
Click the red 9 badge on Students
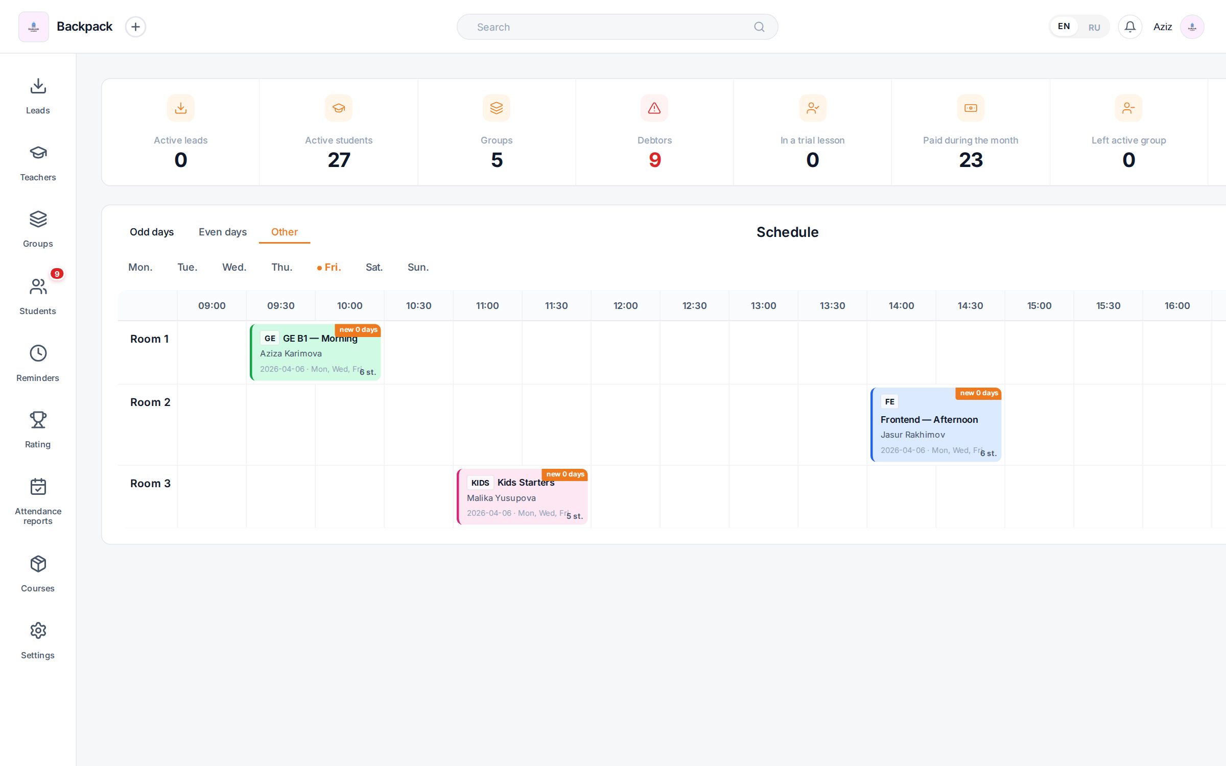tap(57, 274)
